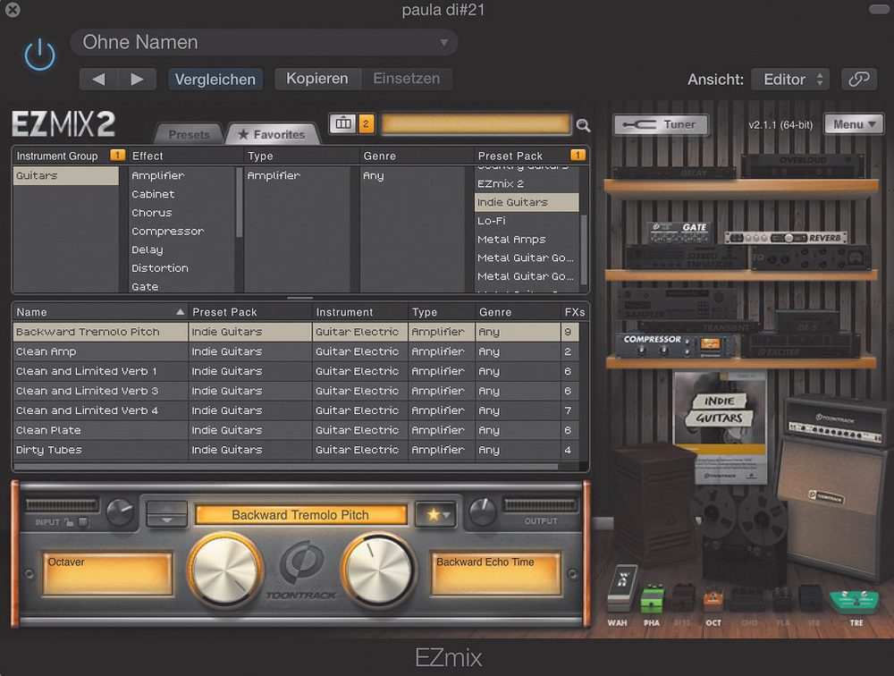Sort presets by Name column header

(100, 312)
